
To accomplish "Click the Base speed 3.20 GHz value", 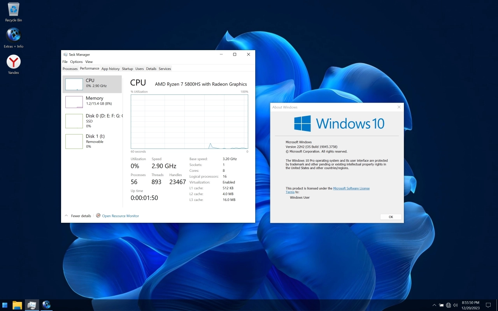I will point(230,159).
